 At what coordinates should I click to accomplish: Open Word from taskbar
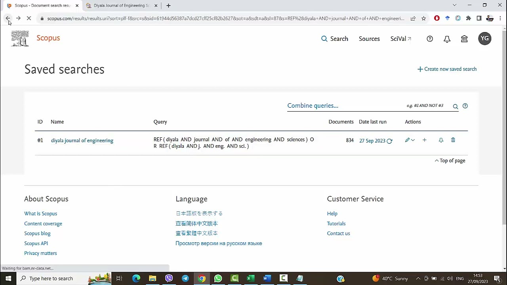click(x=267, y=278)
